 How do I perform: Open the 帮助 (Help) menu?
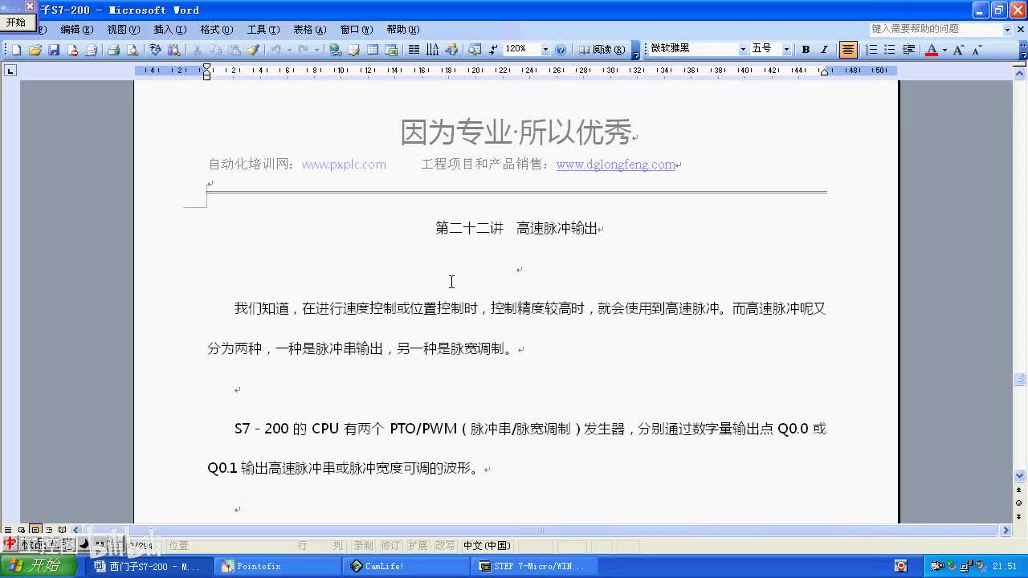403,30
